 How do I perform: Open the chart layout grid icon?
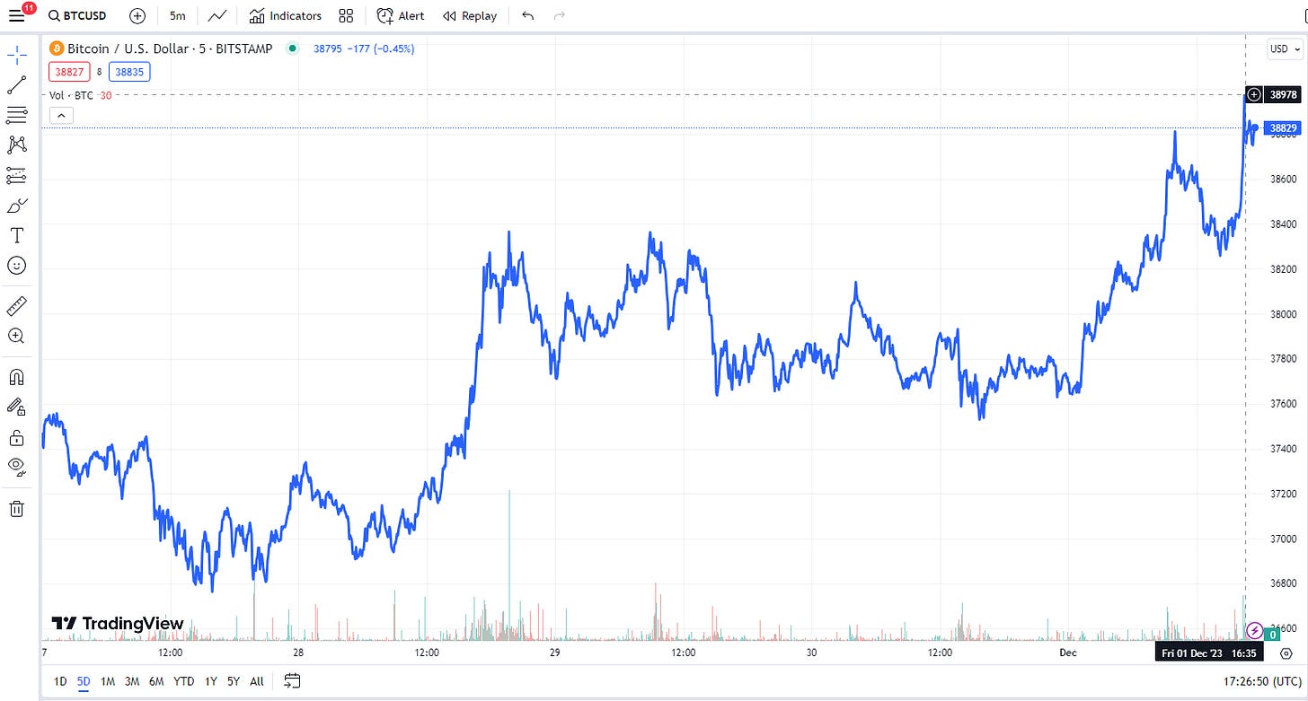coord(346,16)
